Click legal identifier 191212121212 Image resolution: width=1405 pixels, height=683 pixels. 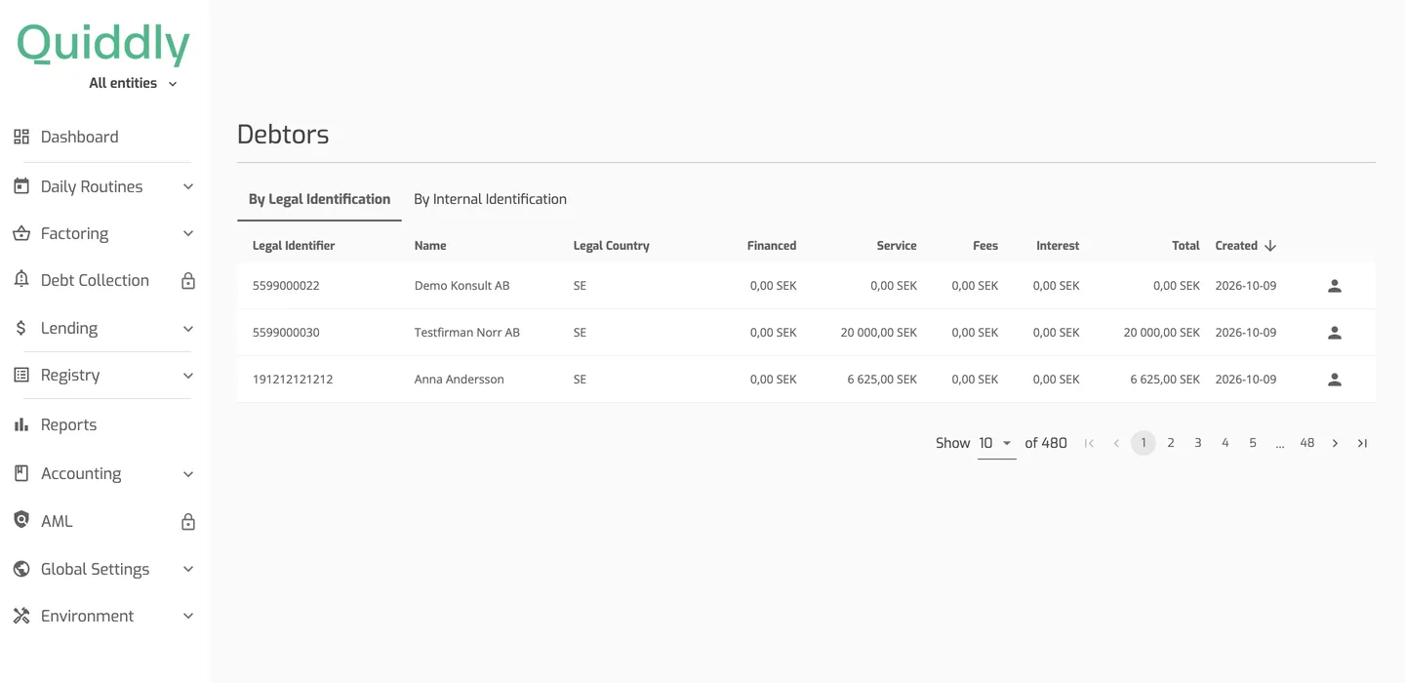tap(293, 380)
